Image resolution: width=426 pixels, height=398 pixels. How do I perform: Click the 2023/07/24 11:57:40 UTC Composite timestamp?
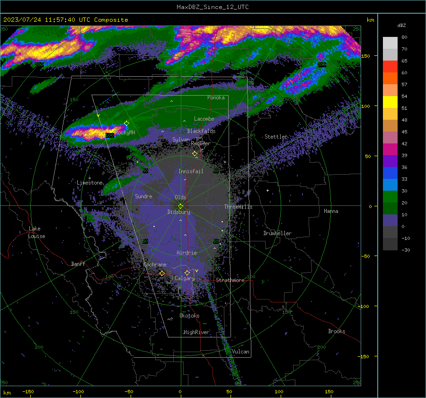click(x=65, y=20)
